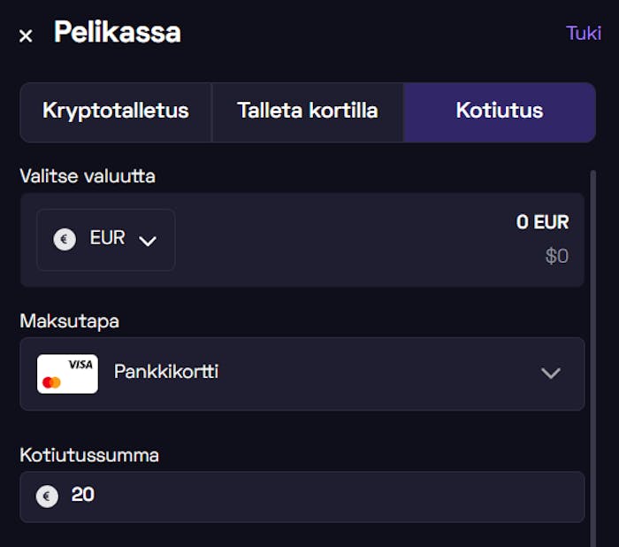The height and width of the screenshot is (547, 619).
Task: Click the Maksutapa label
Action: (69, 321)
